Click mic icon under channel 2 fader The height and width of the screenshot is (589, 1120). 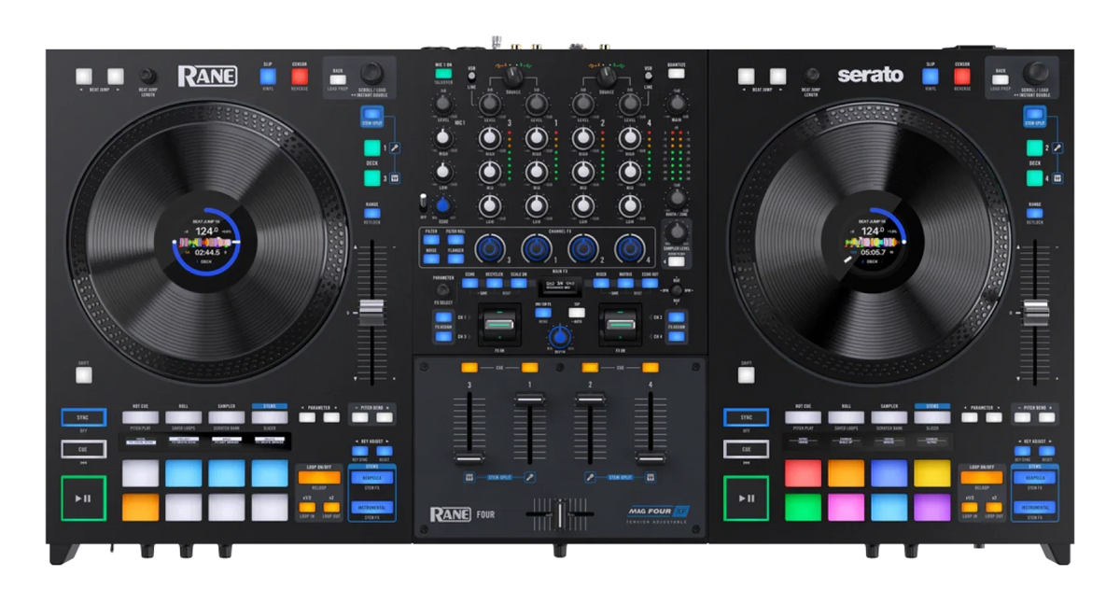tap(590, 478)
